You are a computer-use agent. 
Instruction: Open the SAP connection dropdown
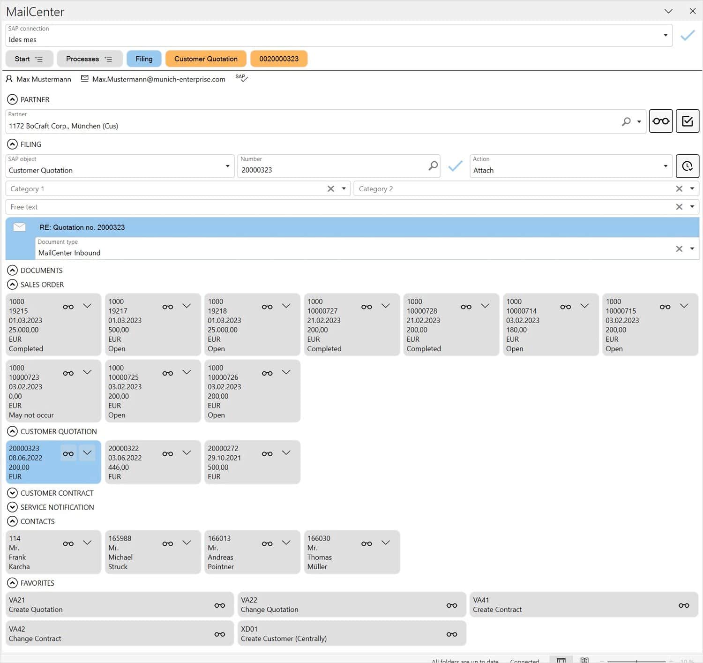point(666,35)
